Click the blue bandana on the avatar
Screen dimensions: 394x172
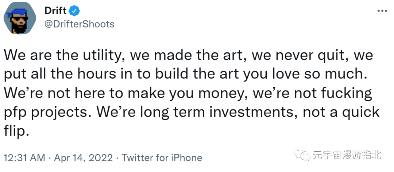pyautogui.click(x=19, y=12)
